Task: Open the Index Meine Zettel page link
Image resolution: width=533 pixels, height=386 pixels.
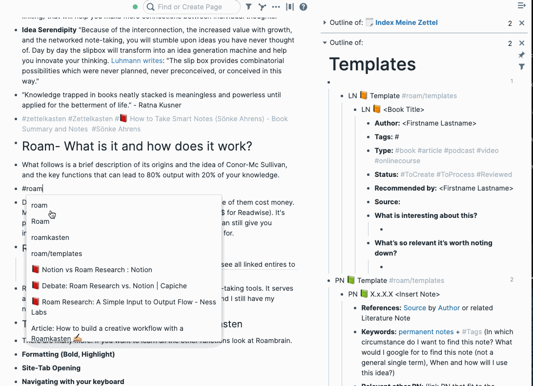Action: [406, 22]
